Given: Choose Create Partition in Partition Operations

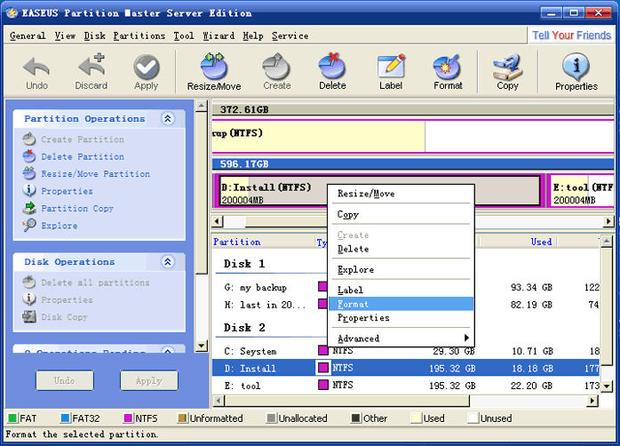Looking at the screenshot, I should pos(74,139).
